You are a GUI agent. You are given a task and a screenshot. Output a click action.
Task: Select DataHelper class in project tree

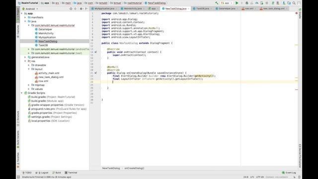click(45, 29)
